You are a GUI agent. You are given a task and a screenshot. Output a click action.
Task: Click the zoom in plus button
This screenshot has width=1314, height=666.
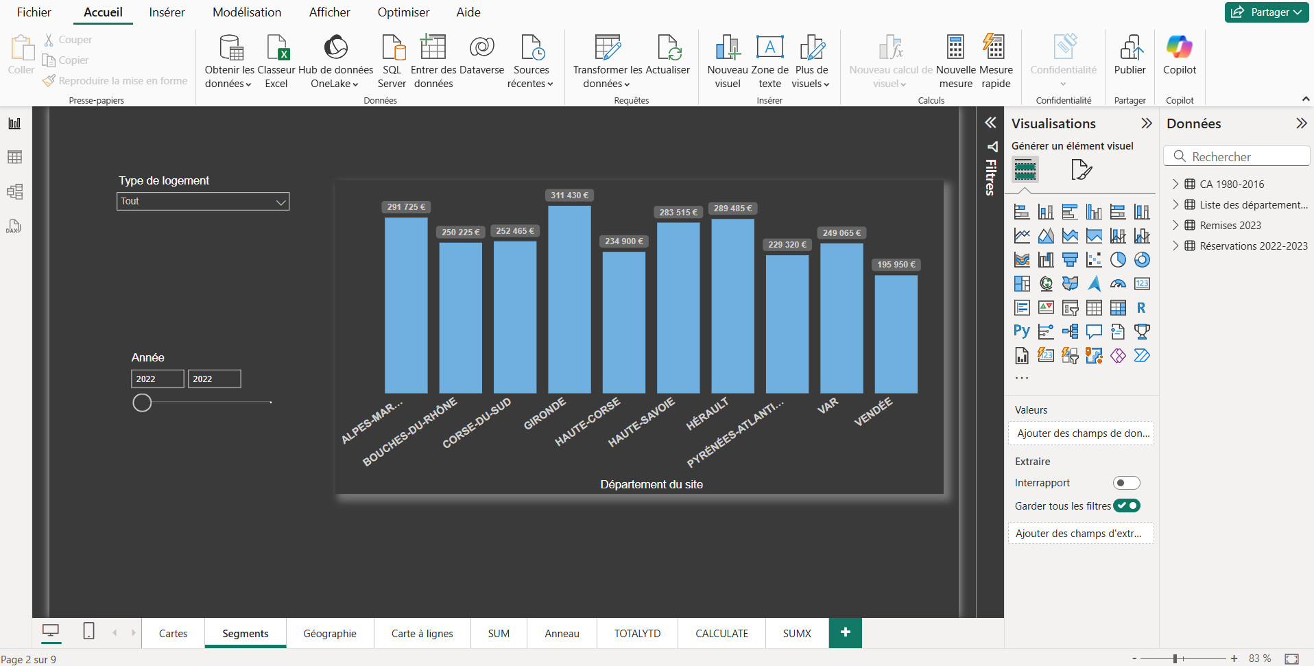point(1234,658)
